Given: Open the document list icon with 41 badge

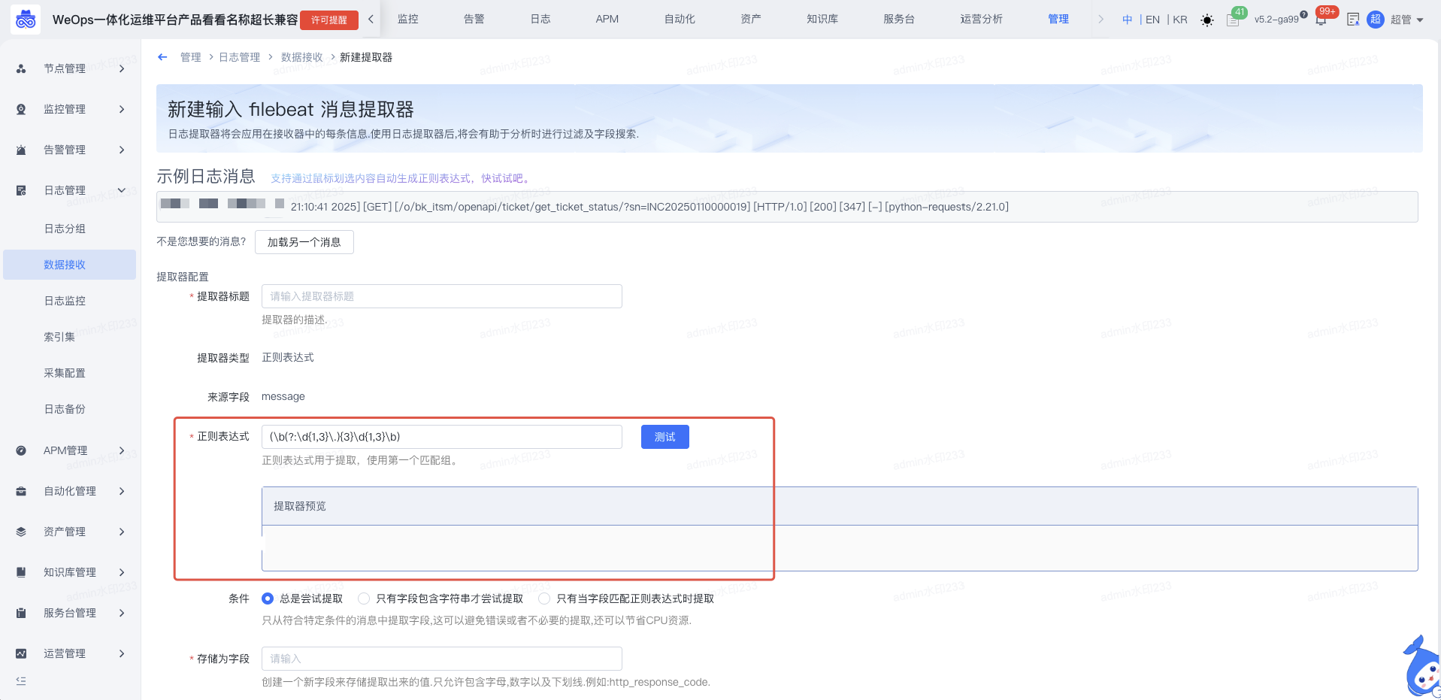Looking at the screenshot, I should tap(1233, 20).
